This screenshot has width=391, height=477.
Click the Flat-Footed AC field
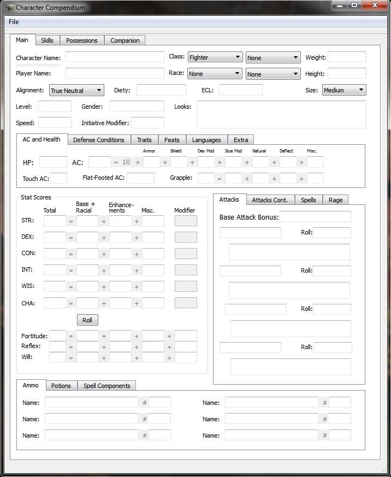pyautogui.click(x=141, y=178)
